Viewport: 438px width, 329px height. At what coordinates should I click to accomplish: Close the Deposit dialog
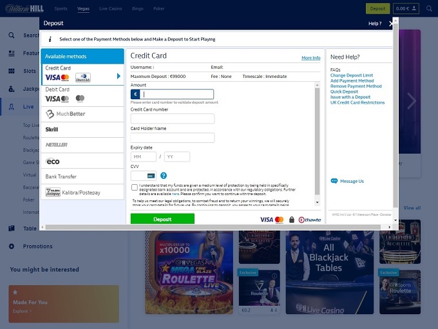point(391,23)
